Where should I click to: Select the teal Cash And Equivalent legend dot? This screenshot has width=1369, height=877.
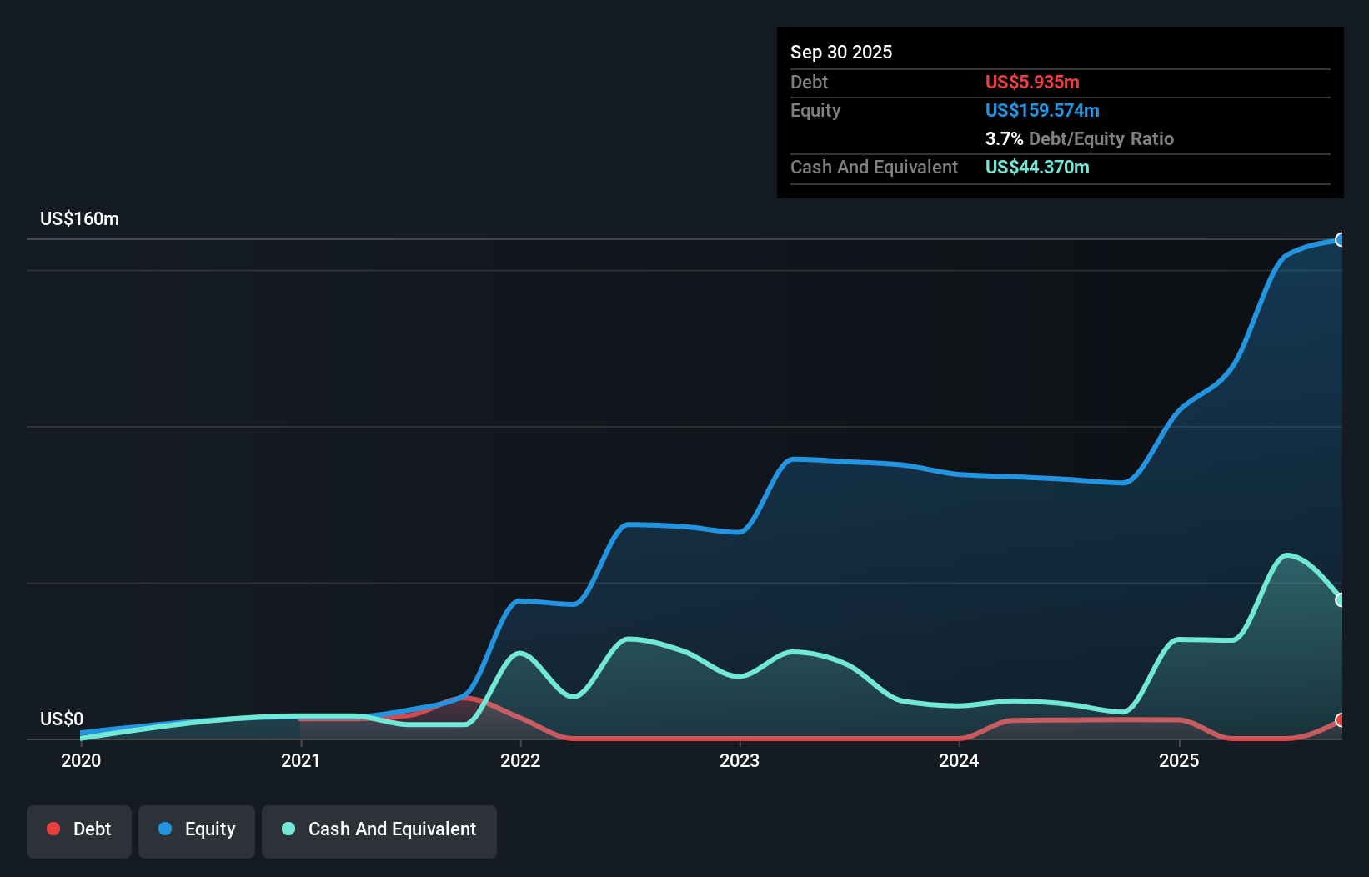point(288,829)
